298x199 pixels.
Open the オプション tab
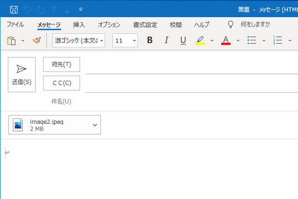(x=109, y=25)
